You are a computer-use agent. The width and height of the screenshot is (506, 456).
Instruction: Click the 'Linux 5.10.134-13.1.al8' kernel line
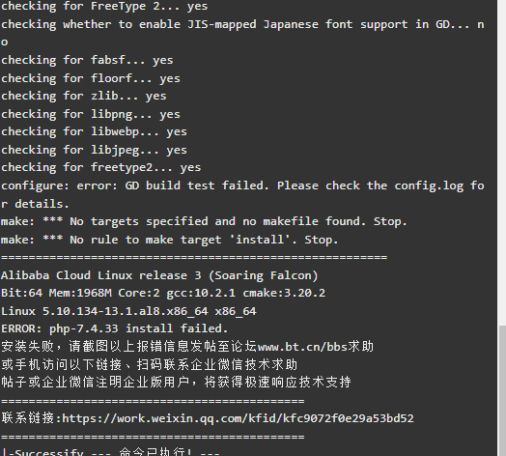tap(128, 311)
